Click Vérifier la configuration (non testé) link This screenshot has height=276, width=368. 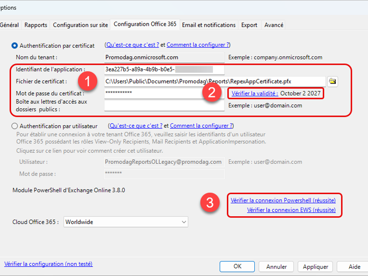pyautogui.click(x=48, y=264)
